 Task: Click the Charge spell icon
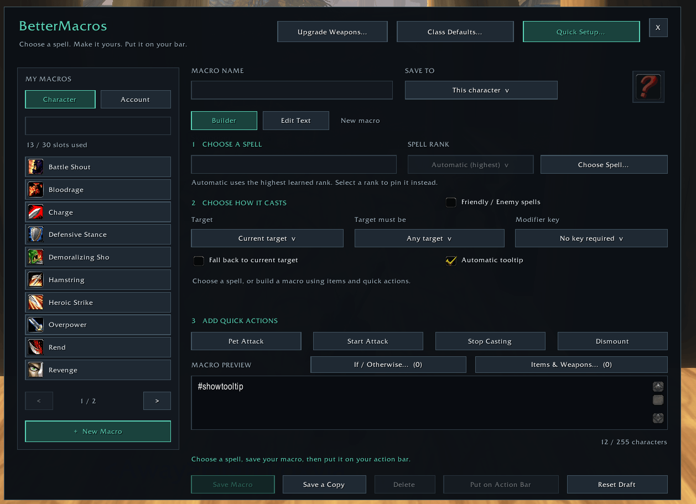35,212
